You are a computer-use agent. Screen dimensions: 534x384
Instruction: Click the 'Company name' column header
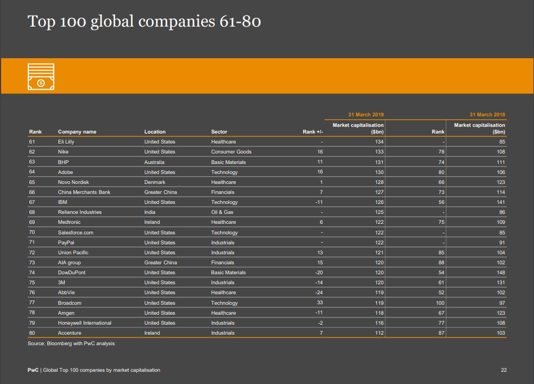[77, 132]
